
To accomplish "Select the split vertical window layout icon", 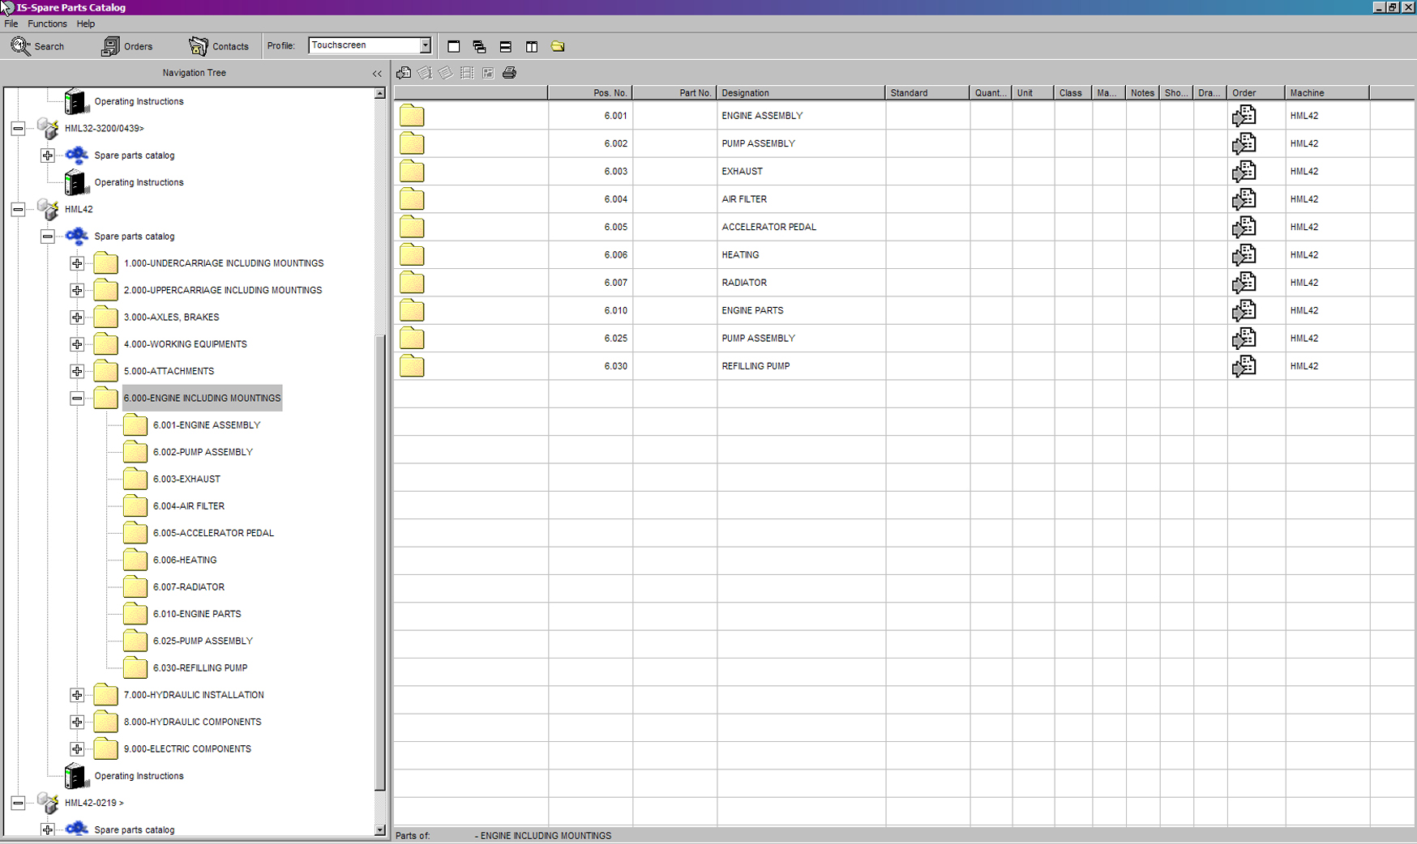I will tap(532, 47).
